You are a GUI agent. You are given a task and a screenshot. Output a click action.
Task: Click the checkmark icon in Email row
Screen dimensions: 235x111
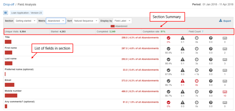[168, 81]
